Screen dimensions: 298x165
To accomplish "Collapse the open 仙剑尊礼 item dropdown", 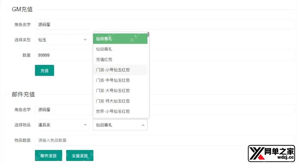I will [120, 125].
